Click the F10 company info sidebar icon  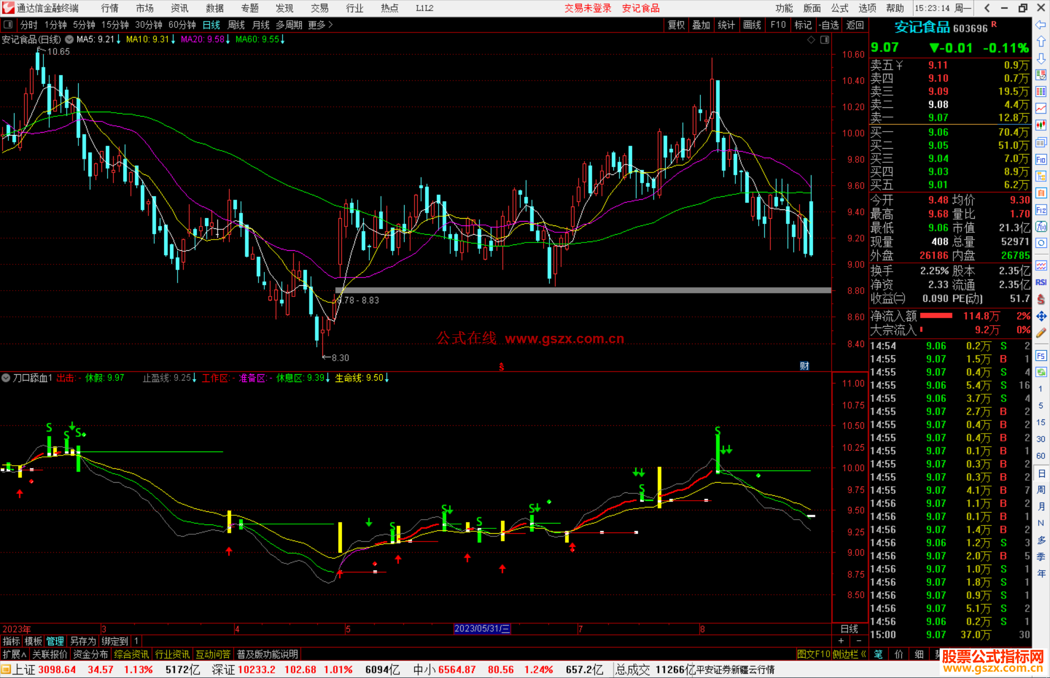1041,159
